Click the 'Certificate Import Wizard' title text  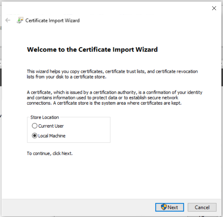pyautogui.click(x=53, y=20)
